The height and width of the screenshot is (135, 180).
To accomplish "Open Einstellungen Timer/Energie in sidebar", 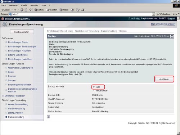I will [22, 46].
